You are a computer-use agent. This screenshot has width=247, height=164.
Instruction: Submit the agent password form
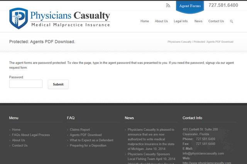coord(58,84)
